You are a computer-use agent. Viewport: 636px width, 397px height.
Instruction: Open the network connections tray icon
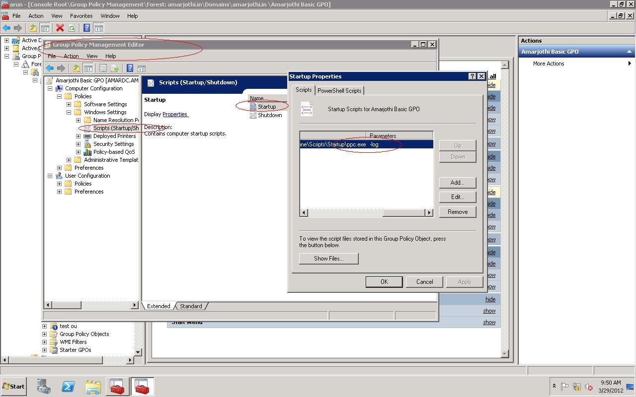[577, 386]
